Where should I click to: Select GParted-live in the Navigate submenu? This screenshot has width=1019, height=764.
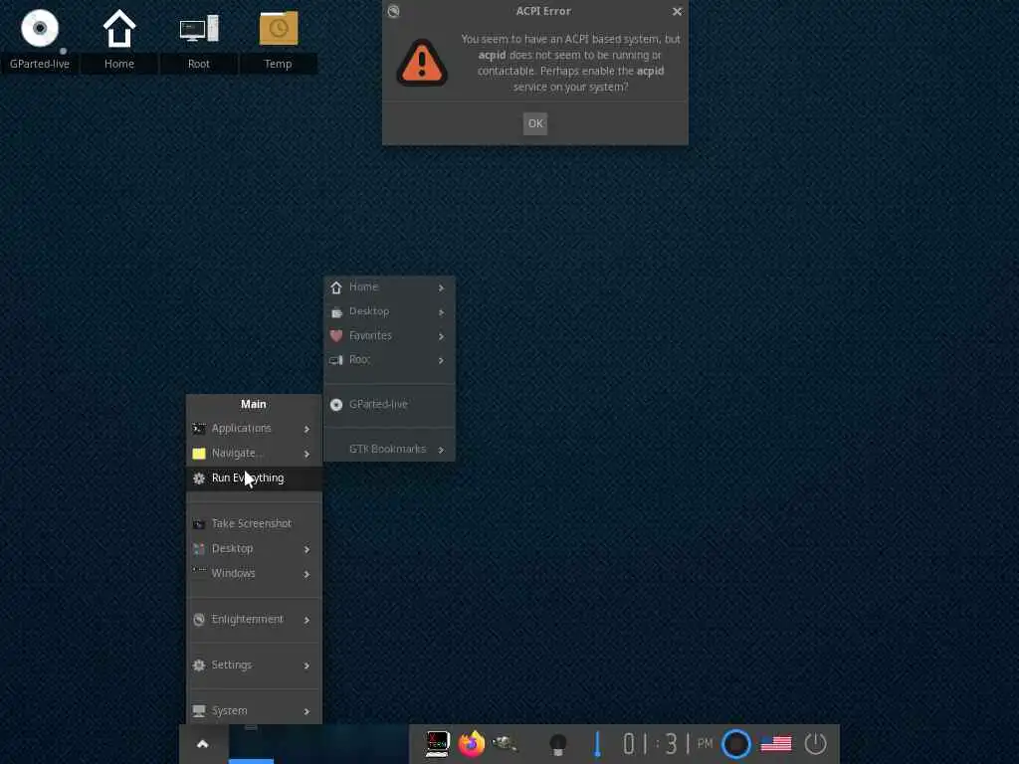[x=389, y=404]
